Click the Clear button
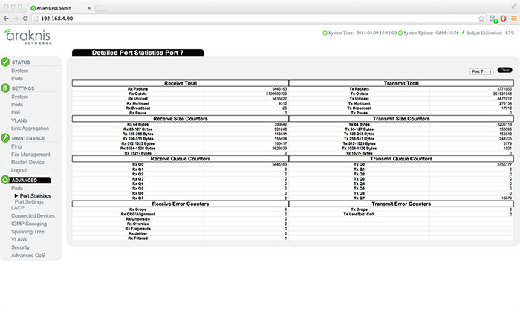520x312 pixels. click(504, 70)
